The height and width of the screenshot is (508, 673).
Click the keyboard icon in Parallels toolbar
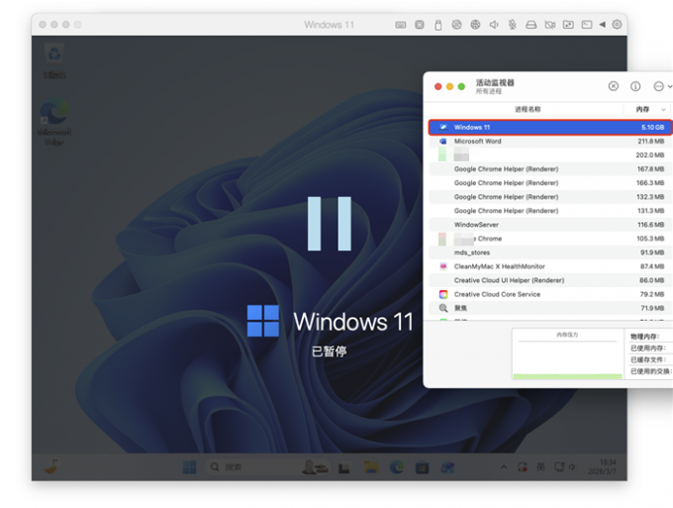click(401, 25)
